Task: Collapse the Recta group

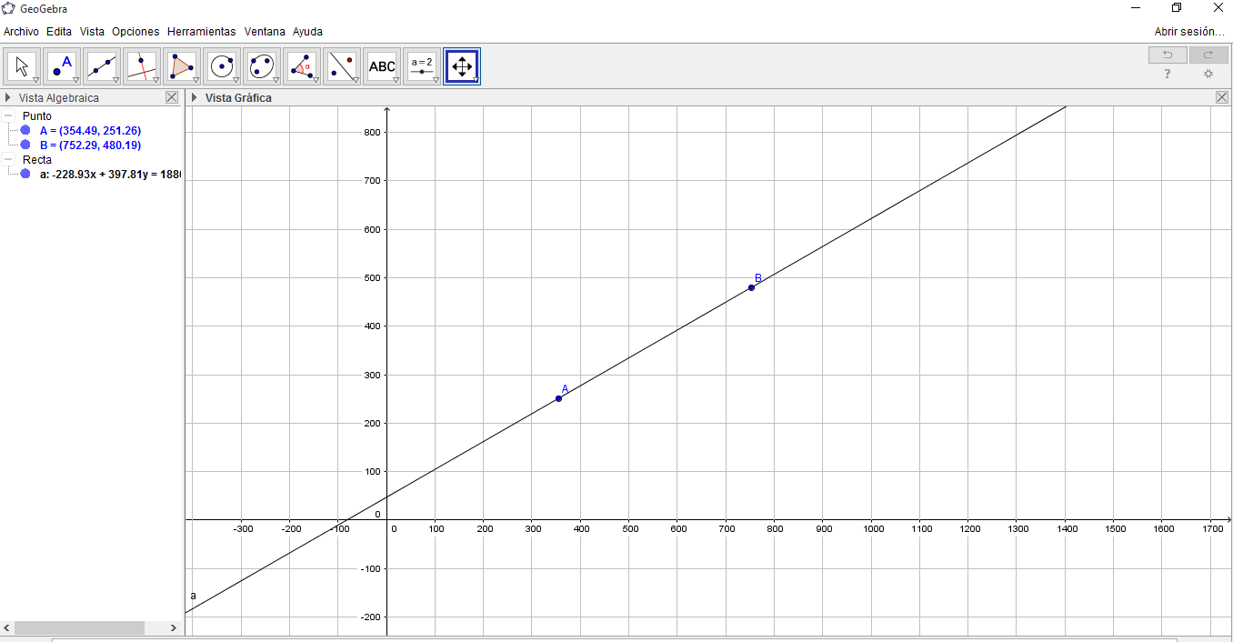Action: point(9,159)
